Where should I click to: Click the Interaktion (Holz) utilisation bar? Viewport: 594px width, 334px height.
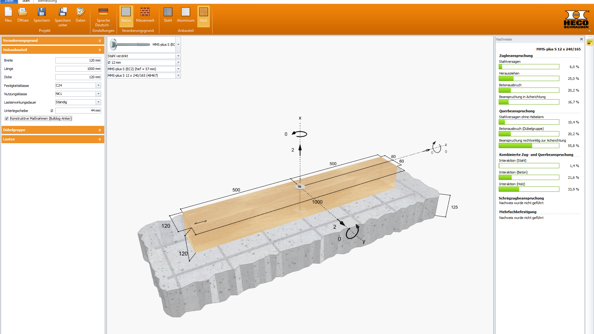[x=529, y=189]
